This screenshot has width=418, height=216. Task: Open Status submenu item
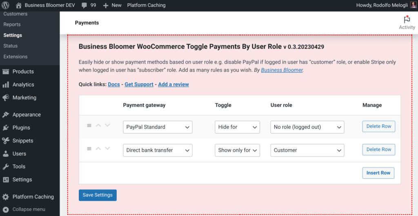point(10,46)
